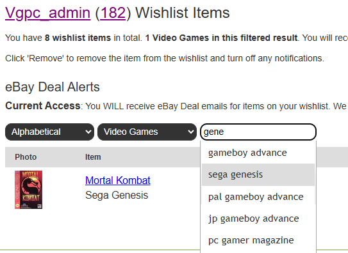Viewport: 348px width, 253px height.
Task: Open the 182 feedback score link
Action: [113, 13]
